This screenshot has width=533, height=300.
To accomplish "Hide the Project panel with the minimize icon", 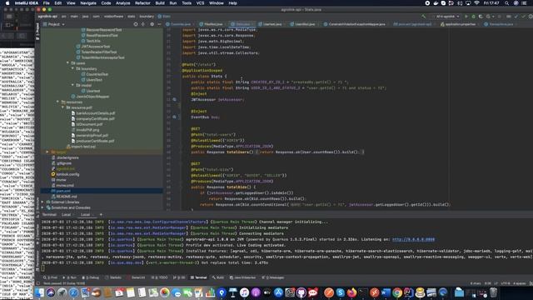I will pos(159,24).
